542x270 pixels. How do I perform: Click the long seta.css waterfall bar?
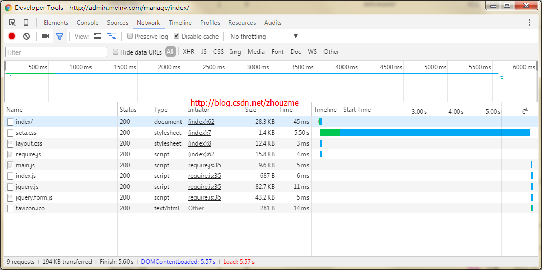click(425, 132)
